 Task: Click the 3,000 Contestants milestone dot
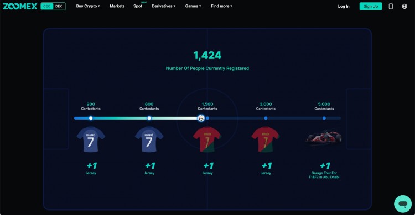[x=266, y=118]
